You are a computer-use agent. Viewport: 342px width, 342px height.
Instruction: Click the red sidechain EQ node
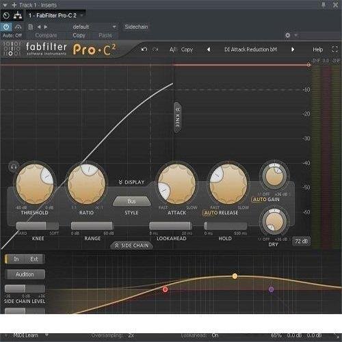click(166, 289)
